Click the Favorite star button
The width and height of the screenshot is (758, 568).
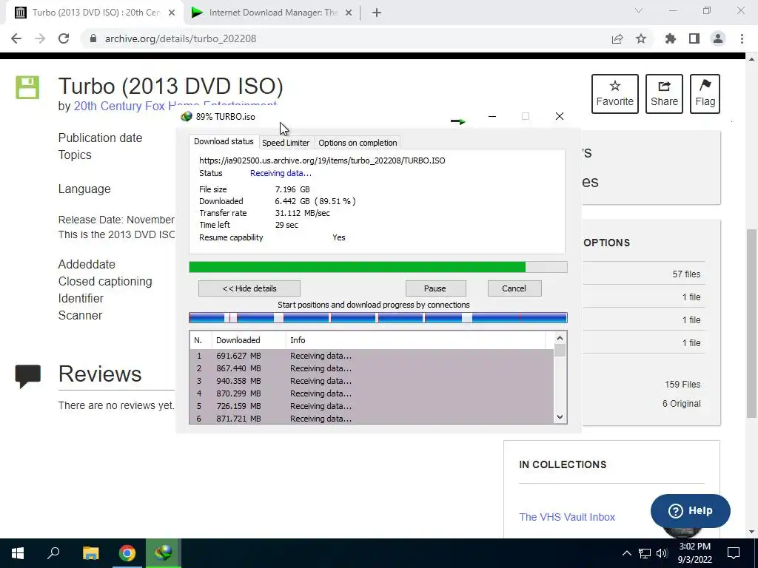tap(615, 94)
